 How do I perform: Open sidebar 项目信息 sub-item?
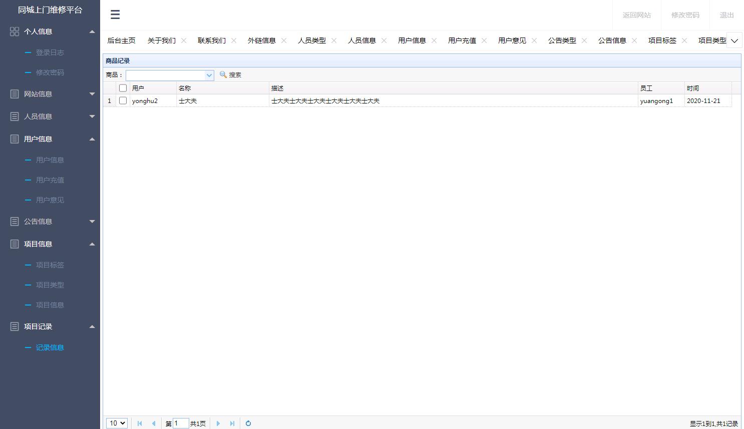coord(50,305)
